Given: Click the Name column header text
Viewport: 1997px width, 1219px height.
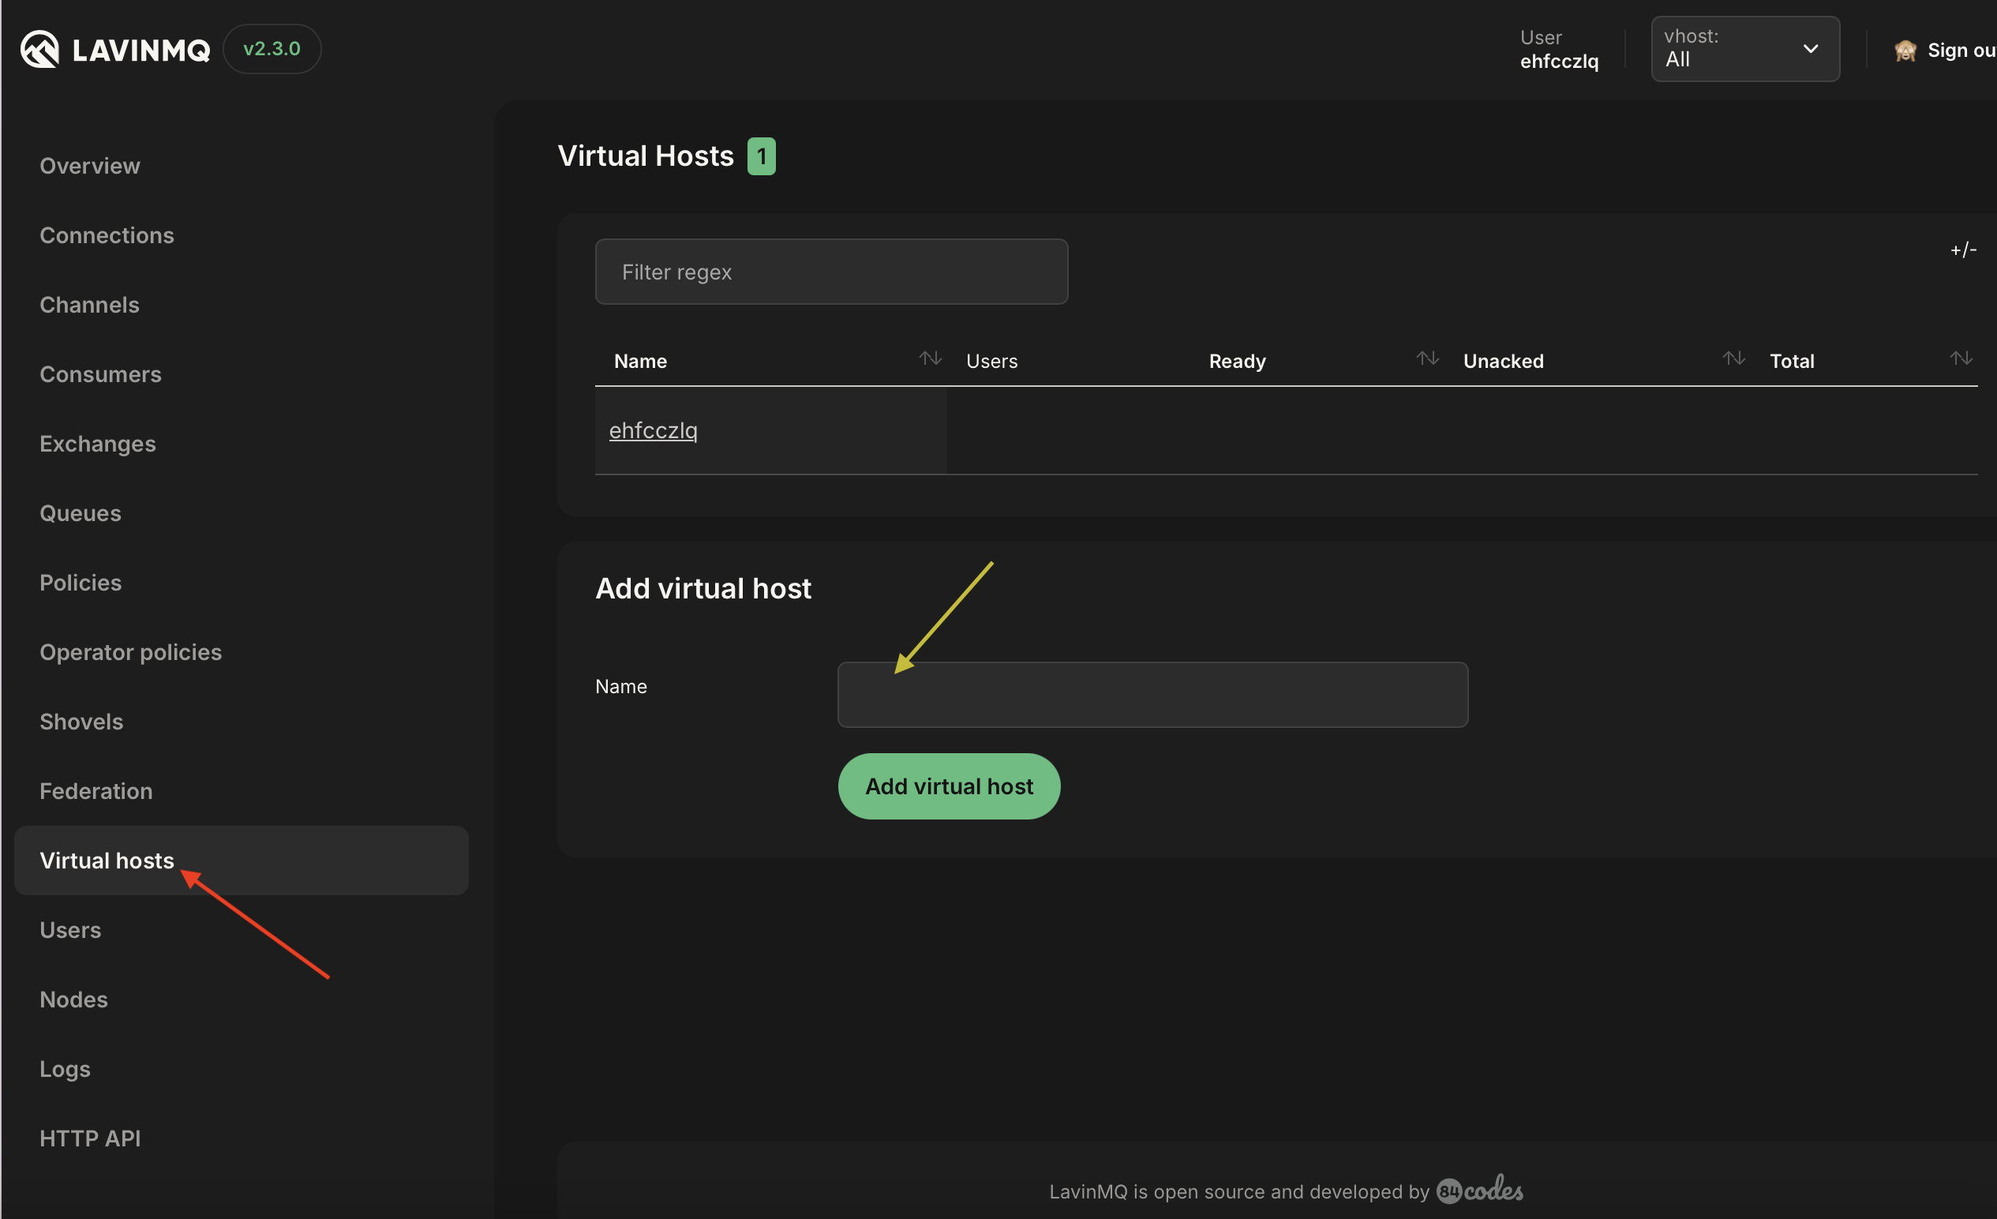Looking at the screenshot, I should [x=640, y=362].
